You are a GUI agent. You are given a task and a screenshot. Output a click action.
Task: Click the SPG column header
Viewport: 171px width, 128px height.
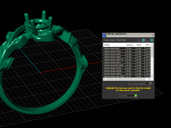(x=148, y=45)
